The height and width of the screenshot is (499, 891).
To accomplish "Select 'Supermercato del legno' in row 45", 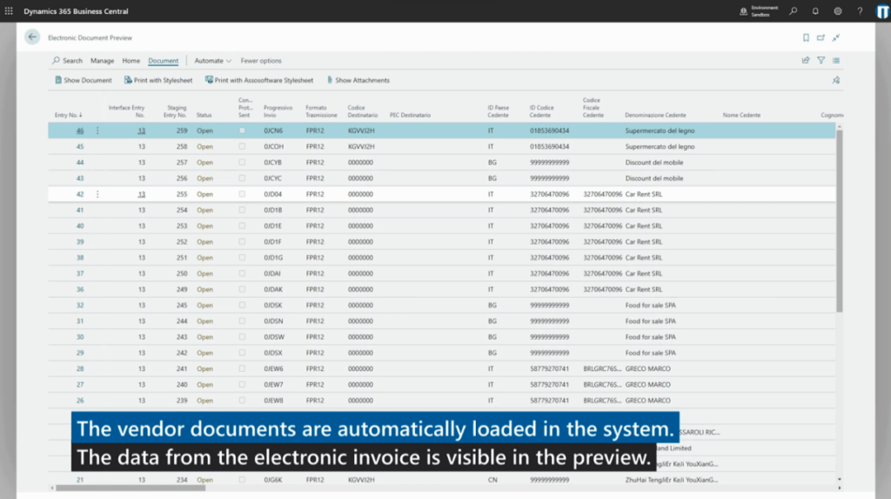I will pyautogui.click(x=660, y=146).
